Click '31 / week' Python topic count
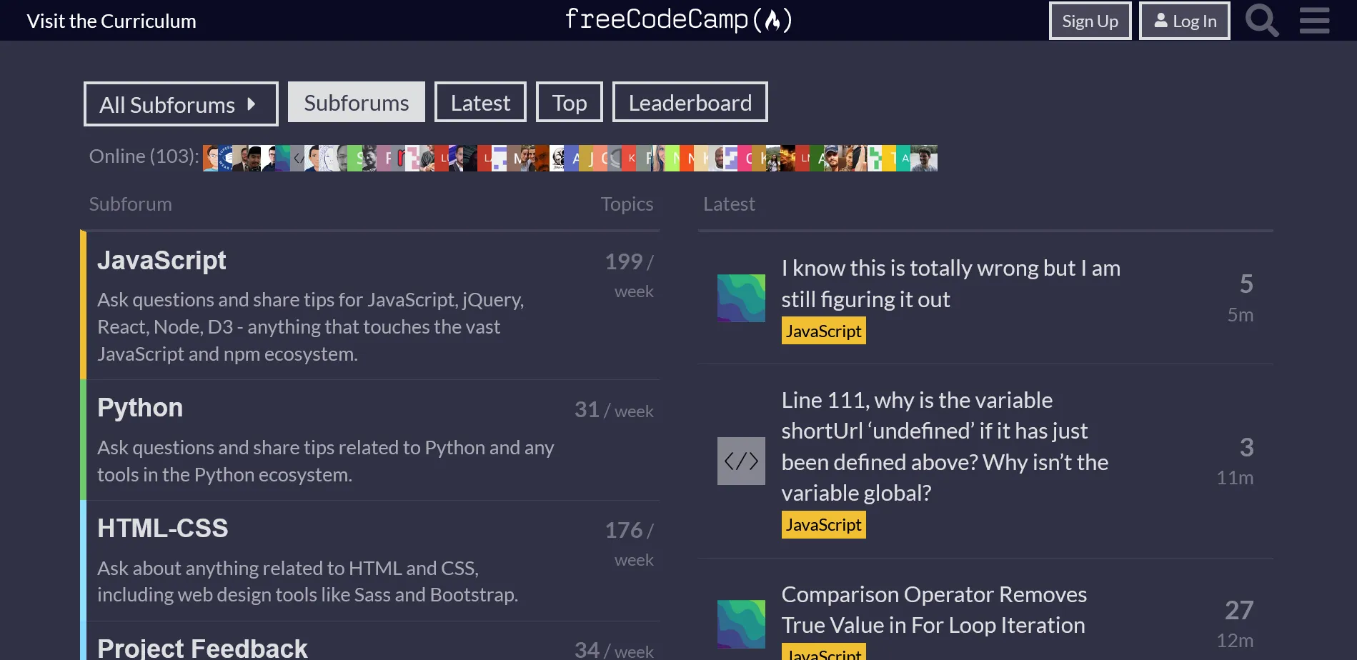Image resolution: width=1357 pixels, height=660 pixels. click(x=614, y=410)
